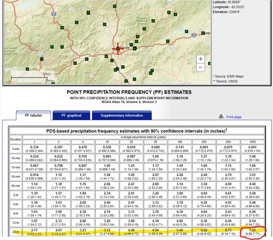Click the 2-hr 200-year value 4.02
Viewport: 273px width, 240px height.
(204, 193)
